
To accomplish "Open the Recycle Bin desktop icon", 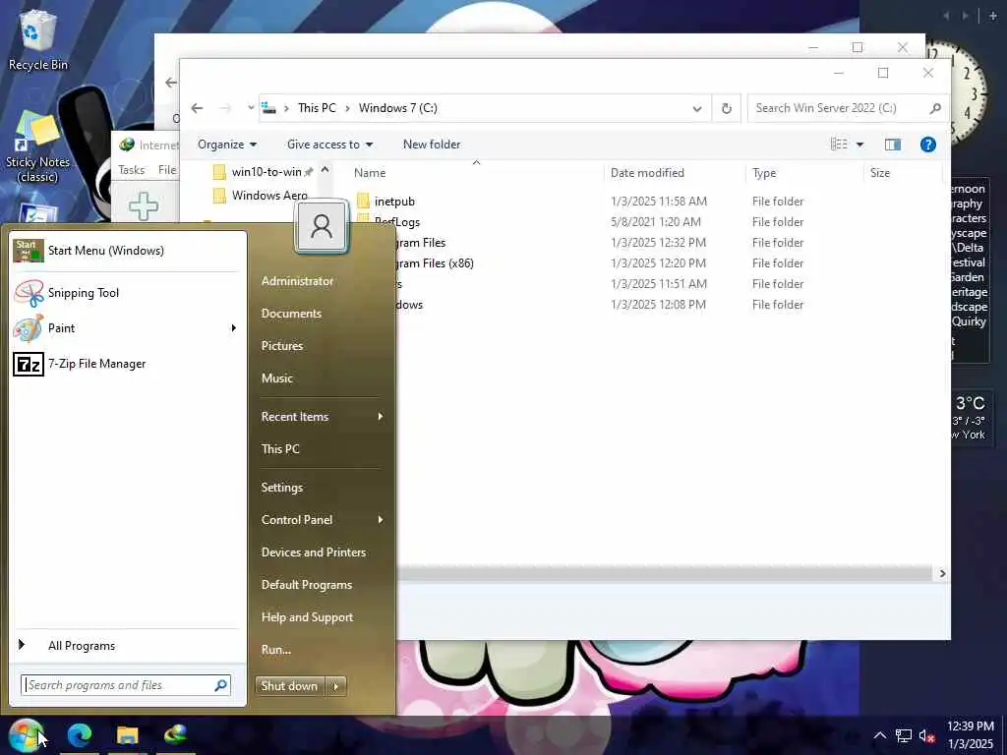I will (x=38, y=38).
